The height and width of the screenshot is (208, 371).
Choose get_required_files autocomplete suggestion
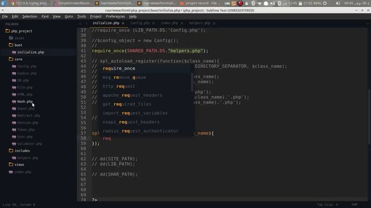pyautogui.click(x=146, y=104)
